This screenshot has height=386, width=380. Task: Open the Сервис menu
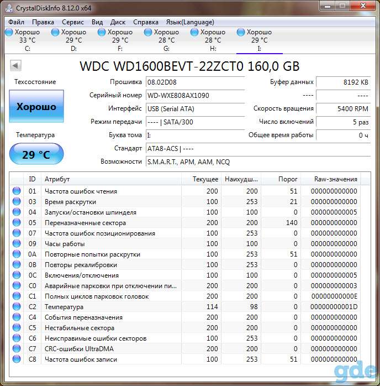pyautogui.click(x=73, y=22)
